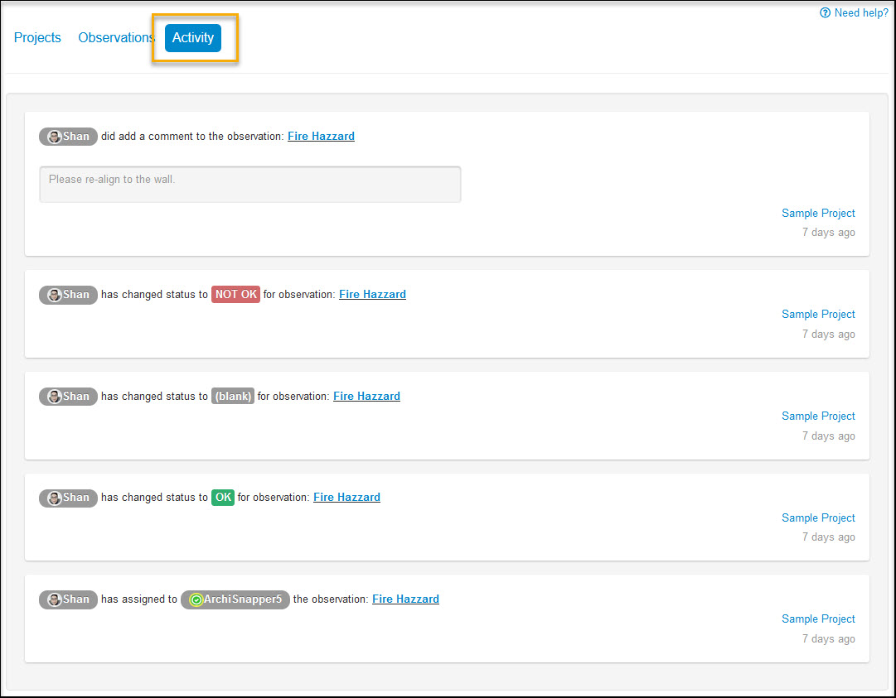The width and height of the screenshot is (896, 698).
Task: Click Shan's avatar in the comment activity
Action: [55, 137]
